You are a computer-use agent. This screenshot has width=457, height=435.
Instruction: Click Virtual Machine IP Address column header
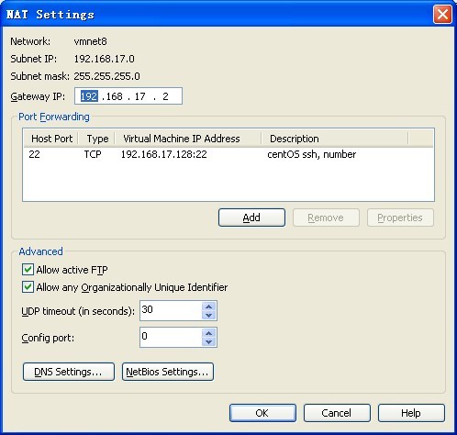coord(188,139)
